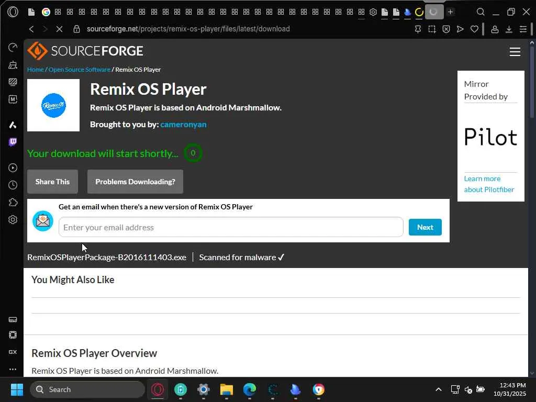Image resolution: width=536 pixels, height=402 pixels.
Task: Click the download countdown circle
Action: 193,153
